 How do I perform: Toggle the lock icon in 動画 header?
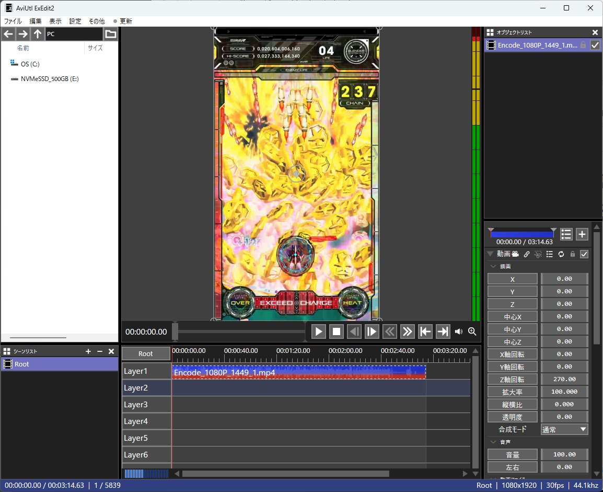573,254
